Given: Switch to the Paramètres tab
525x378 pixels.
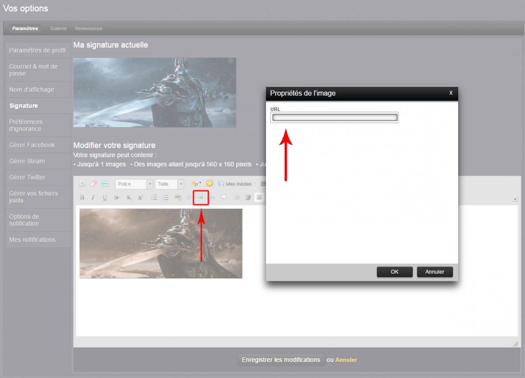Looking at the screenshot, I should [x=25, y=28].
